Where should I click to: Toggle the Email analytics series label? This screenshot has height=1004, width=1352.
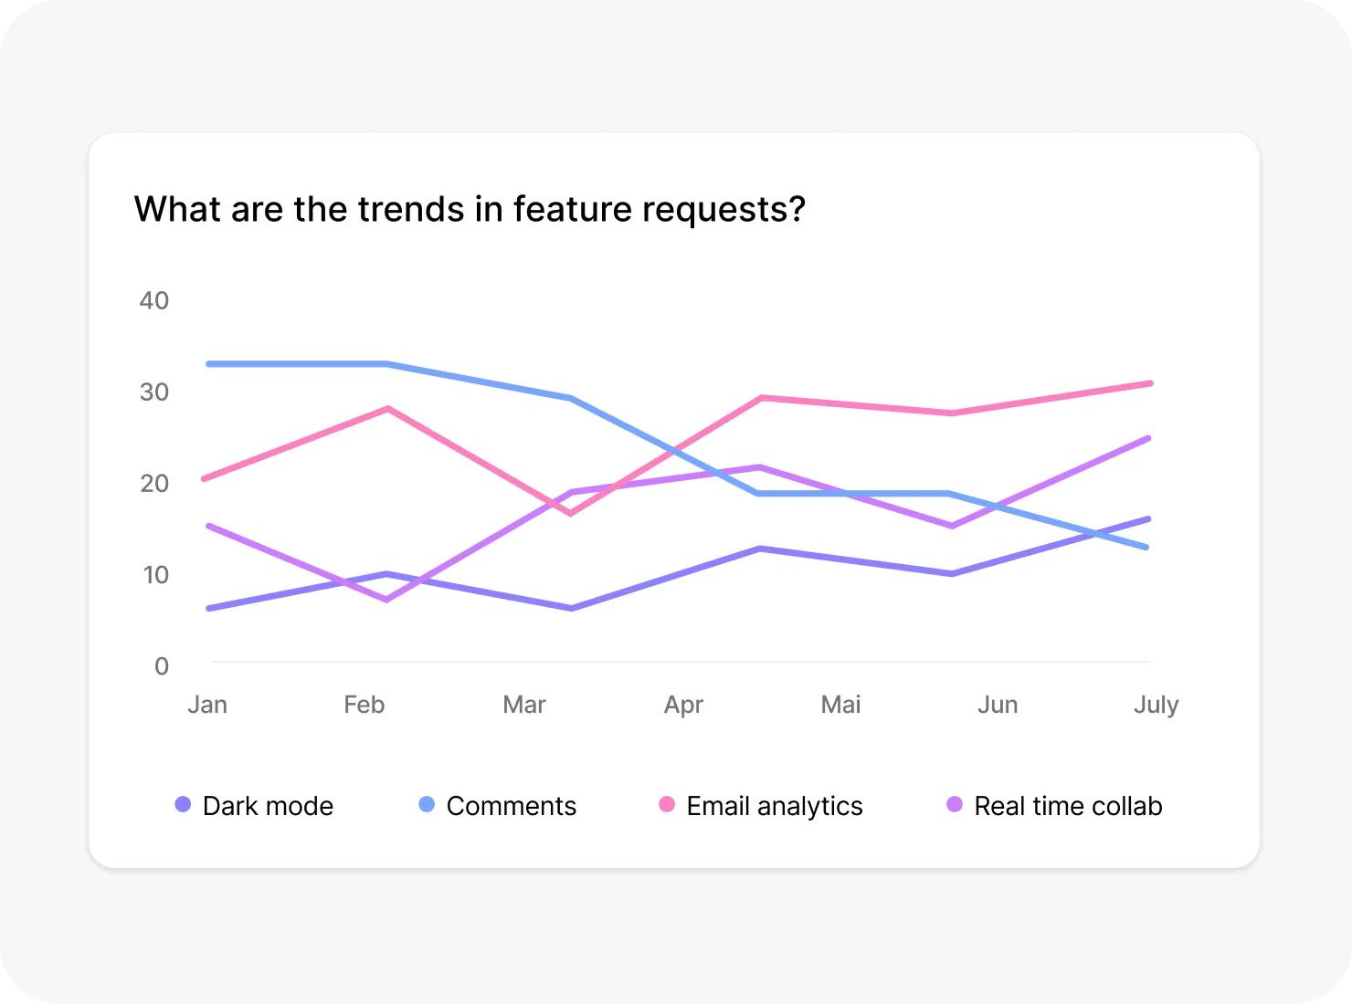[x=775, y=806]
